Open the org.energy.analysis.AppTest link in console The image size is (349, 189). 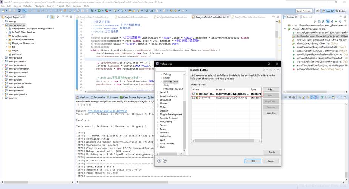[107, 111]
